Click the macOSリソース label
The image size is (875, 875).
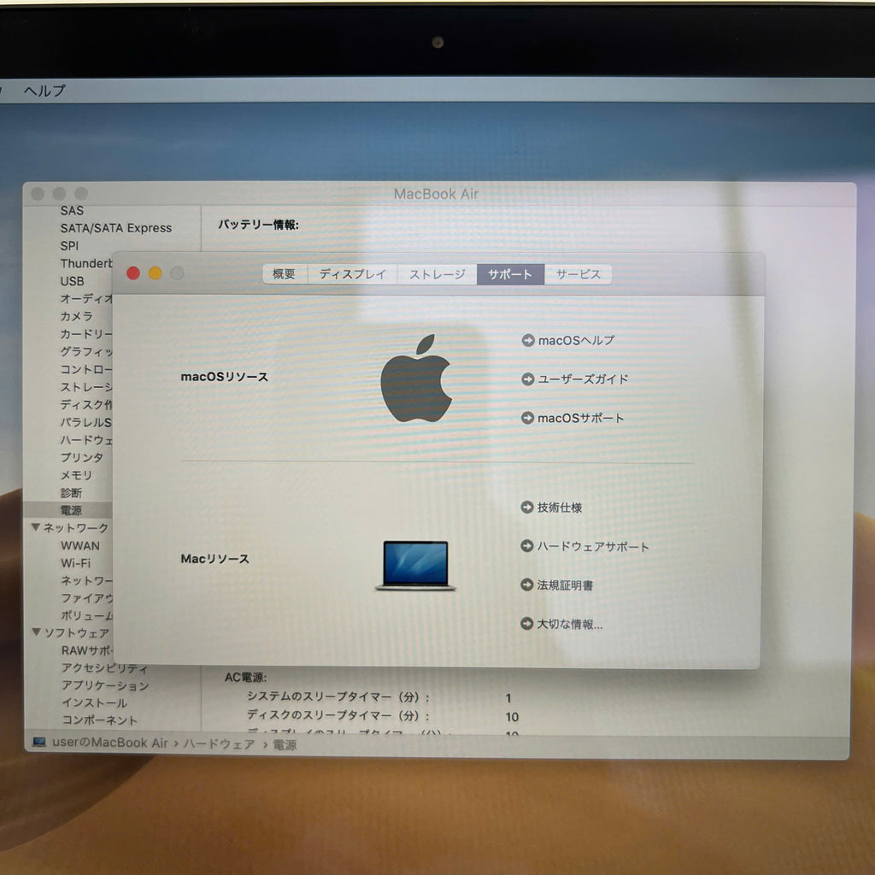pyautogui.click(x=225, y=377)
